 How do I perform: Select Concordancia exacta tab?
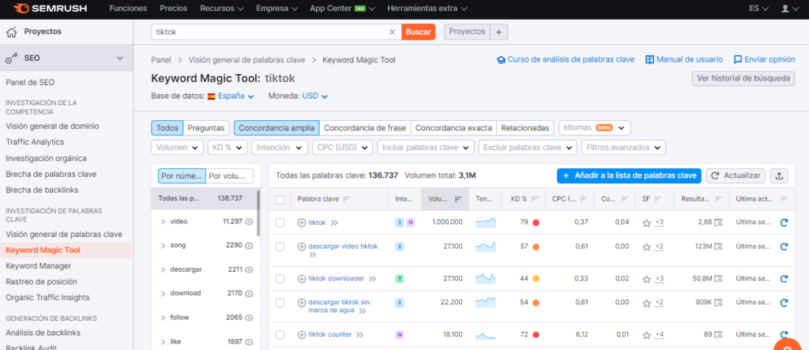(453, 127)
